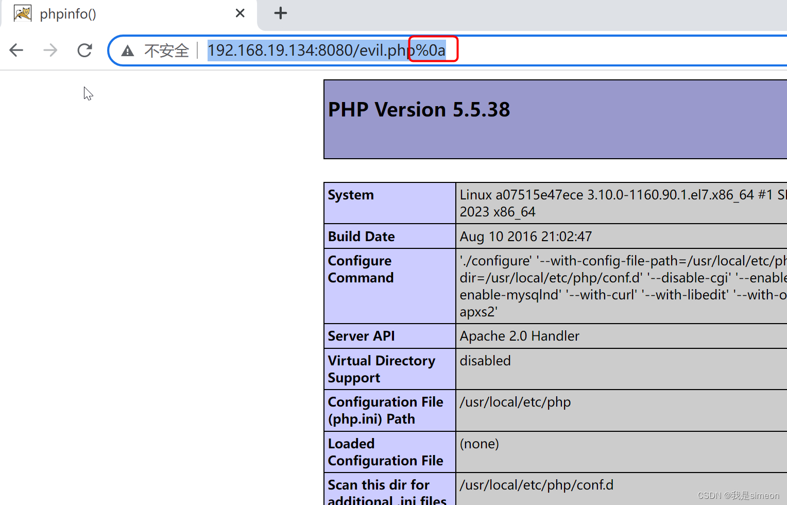Select the phpinfo() browser tab
This screenshot has width=787, height=505.
point(129,14)
